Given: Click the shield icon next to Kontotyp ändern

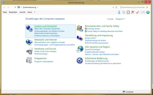Looking at the screenshot, I should pos(86,29).
